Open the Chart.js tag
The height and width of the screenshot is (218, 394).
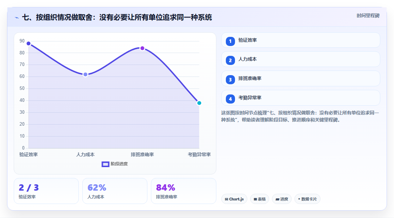(x=234, y=199)
